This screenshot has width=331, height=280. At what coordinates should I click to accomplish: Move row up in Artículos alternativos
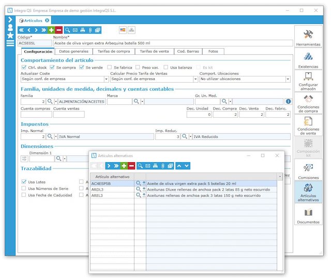pyautogui.click(x=179, y=166)
